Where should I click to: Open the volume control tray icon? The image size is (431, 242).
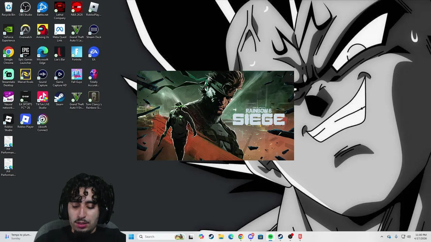409,237
